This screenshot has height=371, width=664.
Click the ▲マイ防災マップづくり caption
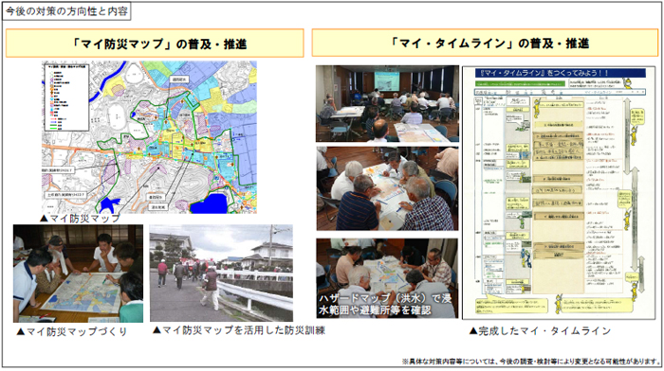coord(71,331)
